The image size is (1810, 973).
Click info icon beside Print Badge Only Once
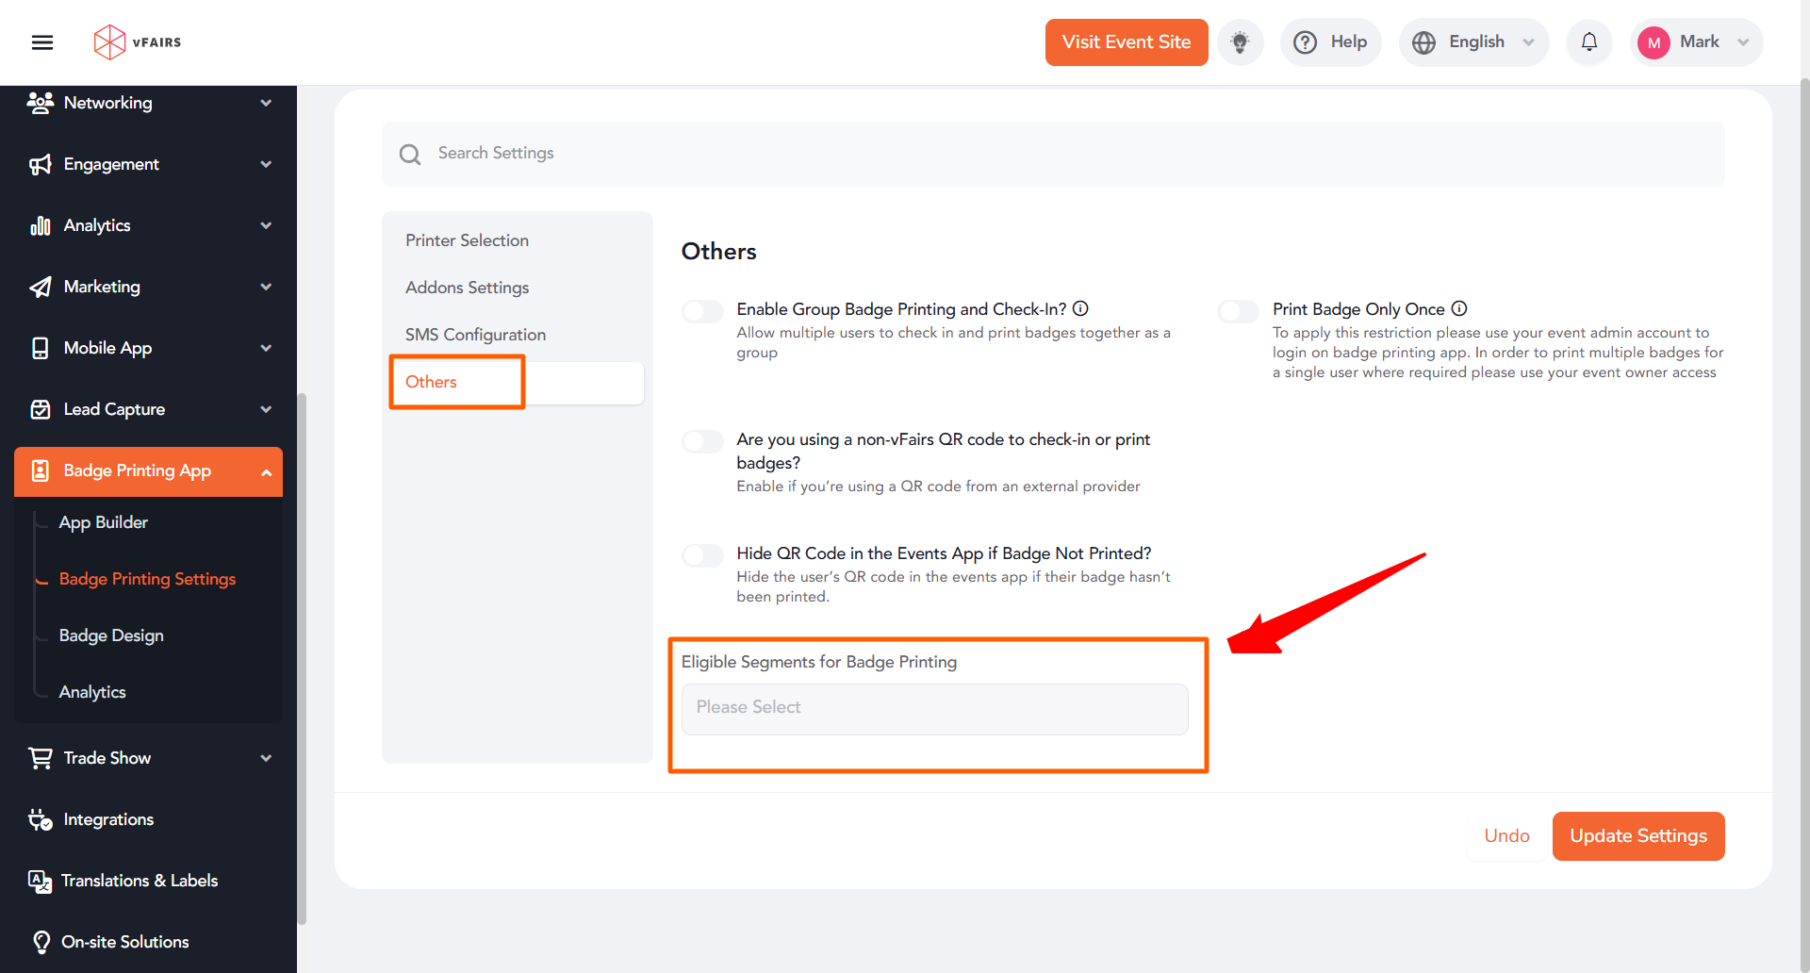click(1459, 308)
